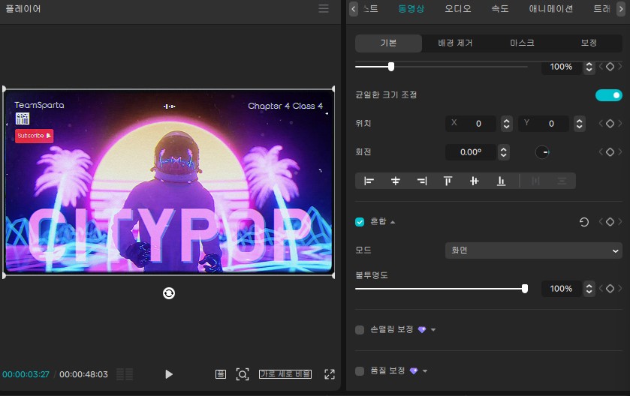Switch to the 속도 tab
The image size is (630, 396).
(x=500, y=9)
